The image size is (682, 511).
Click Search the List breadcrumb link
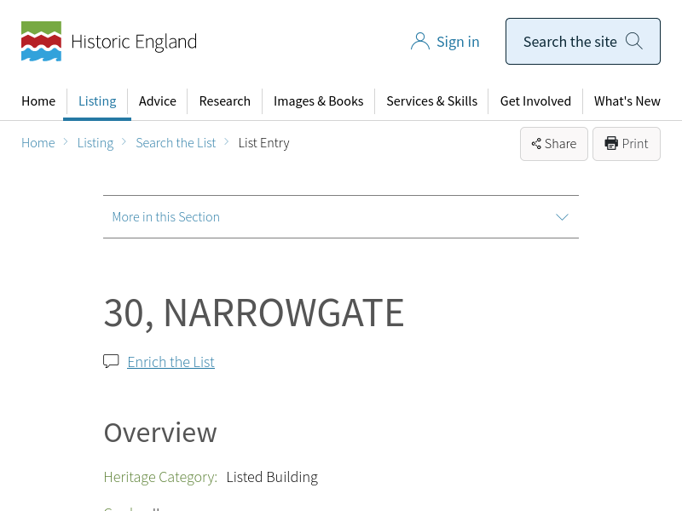[x=176, y=143]
